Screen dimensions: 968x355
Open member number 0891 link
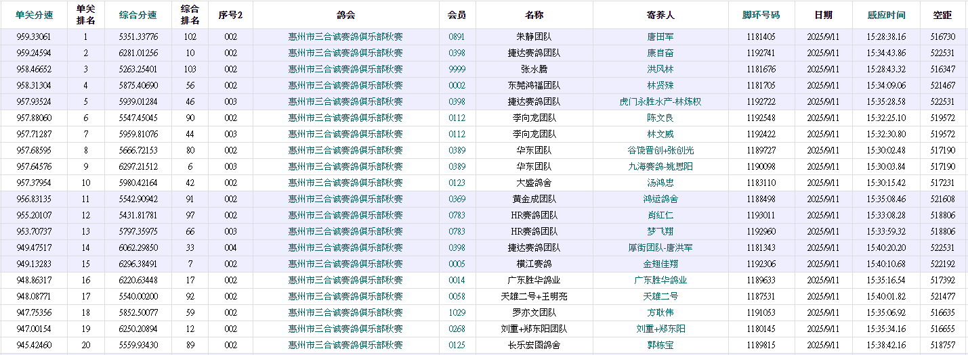pyautogui.click(x=457, y=37)
